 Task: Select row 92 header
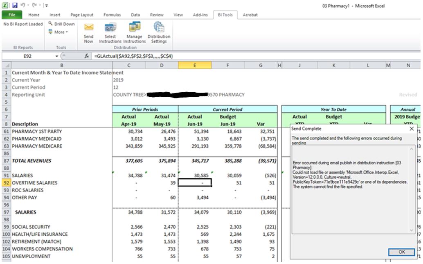coord(6,183)
